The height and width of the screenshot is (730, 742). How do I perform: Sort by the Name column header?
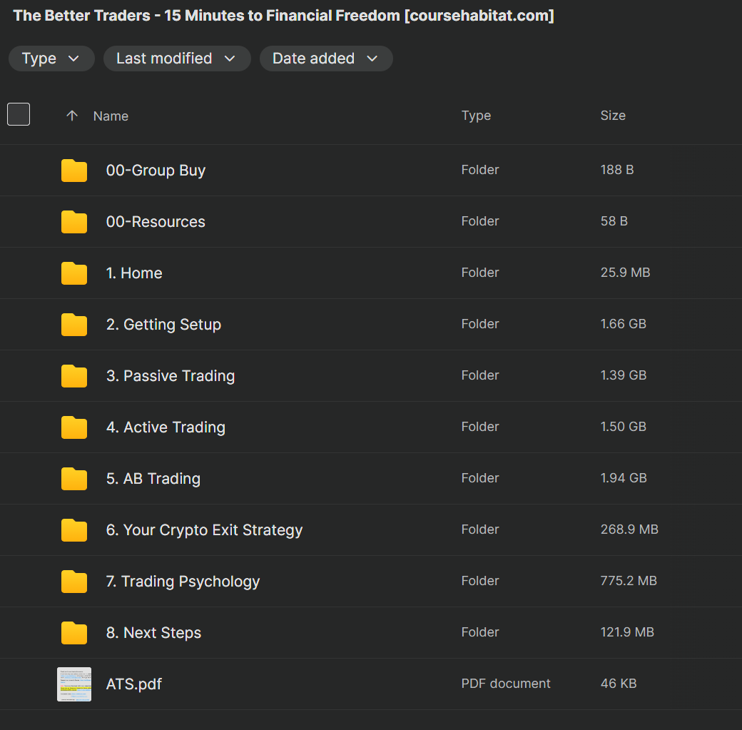pos(111,116)
